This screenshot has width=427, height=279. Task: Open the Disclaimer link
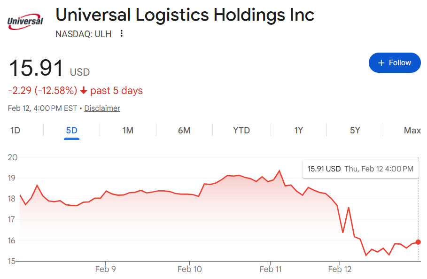click(102, 108)
